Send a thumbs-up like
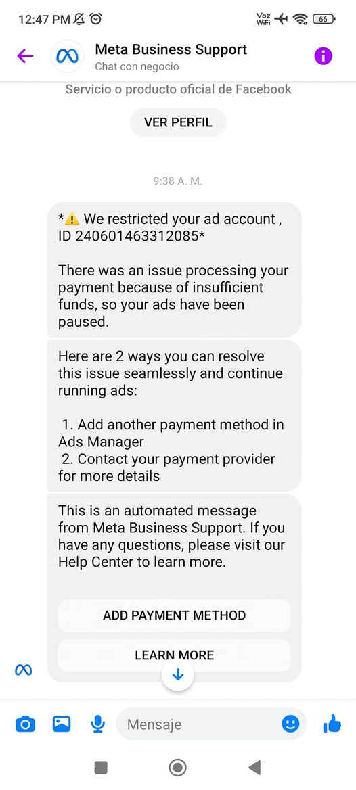The height and width of the screenshot is (790, 356). point(332,724)
